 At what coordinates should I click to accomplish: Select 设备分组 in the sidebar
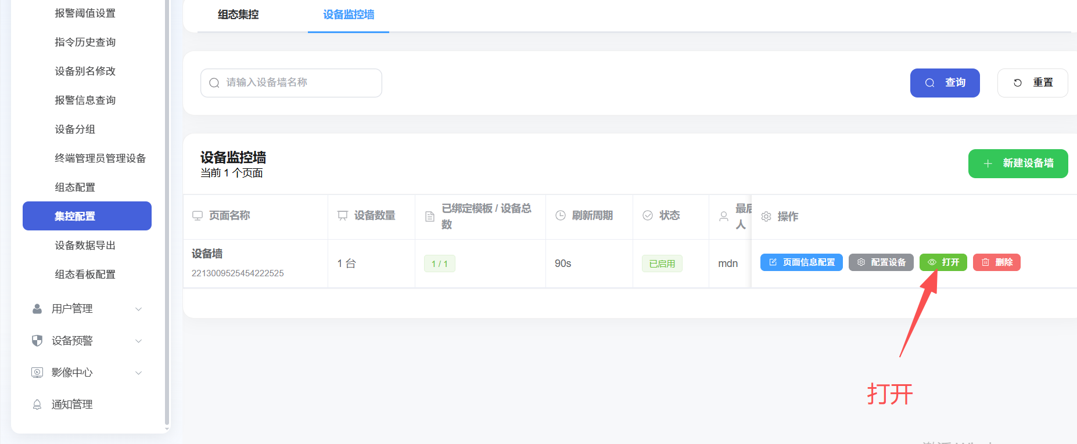[75, 129]
